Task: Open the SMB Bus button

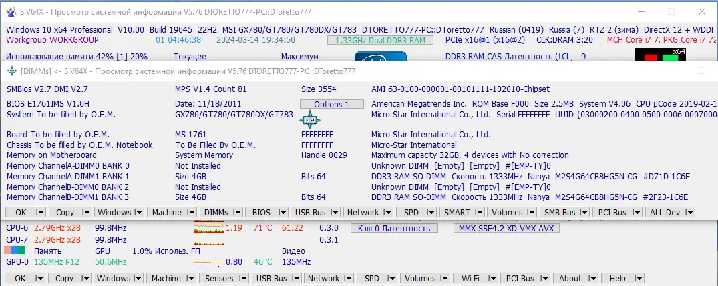Action: [x=559, y=213]
